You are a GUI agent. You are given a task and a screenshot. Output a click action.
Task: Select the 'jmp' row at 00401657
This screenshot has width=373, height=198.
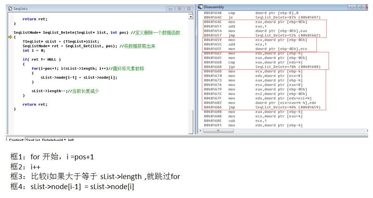point(262,35)
